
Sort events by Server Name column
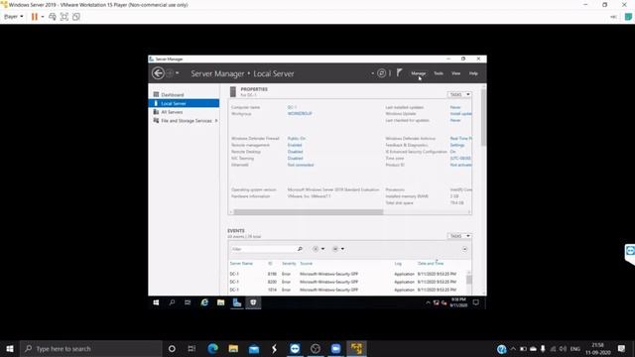(241, 264)
